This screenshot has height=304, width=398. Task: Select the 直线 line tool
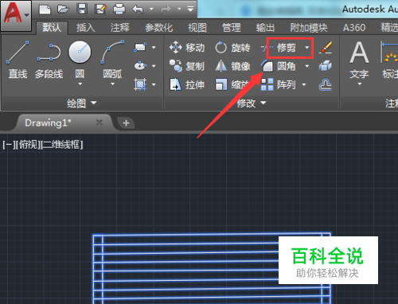click(18, 60)
